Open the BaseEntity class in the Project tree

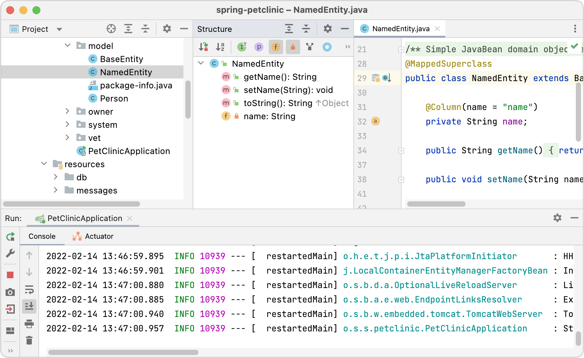coord(116,59)
